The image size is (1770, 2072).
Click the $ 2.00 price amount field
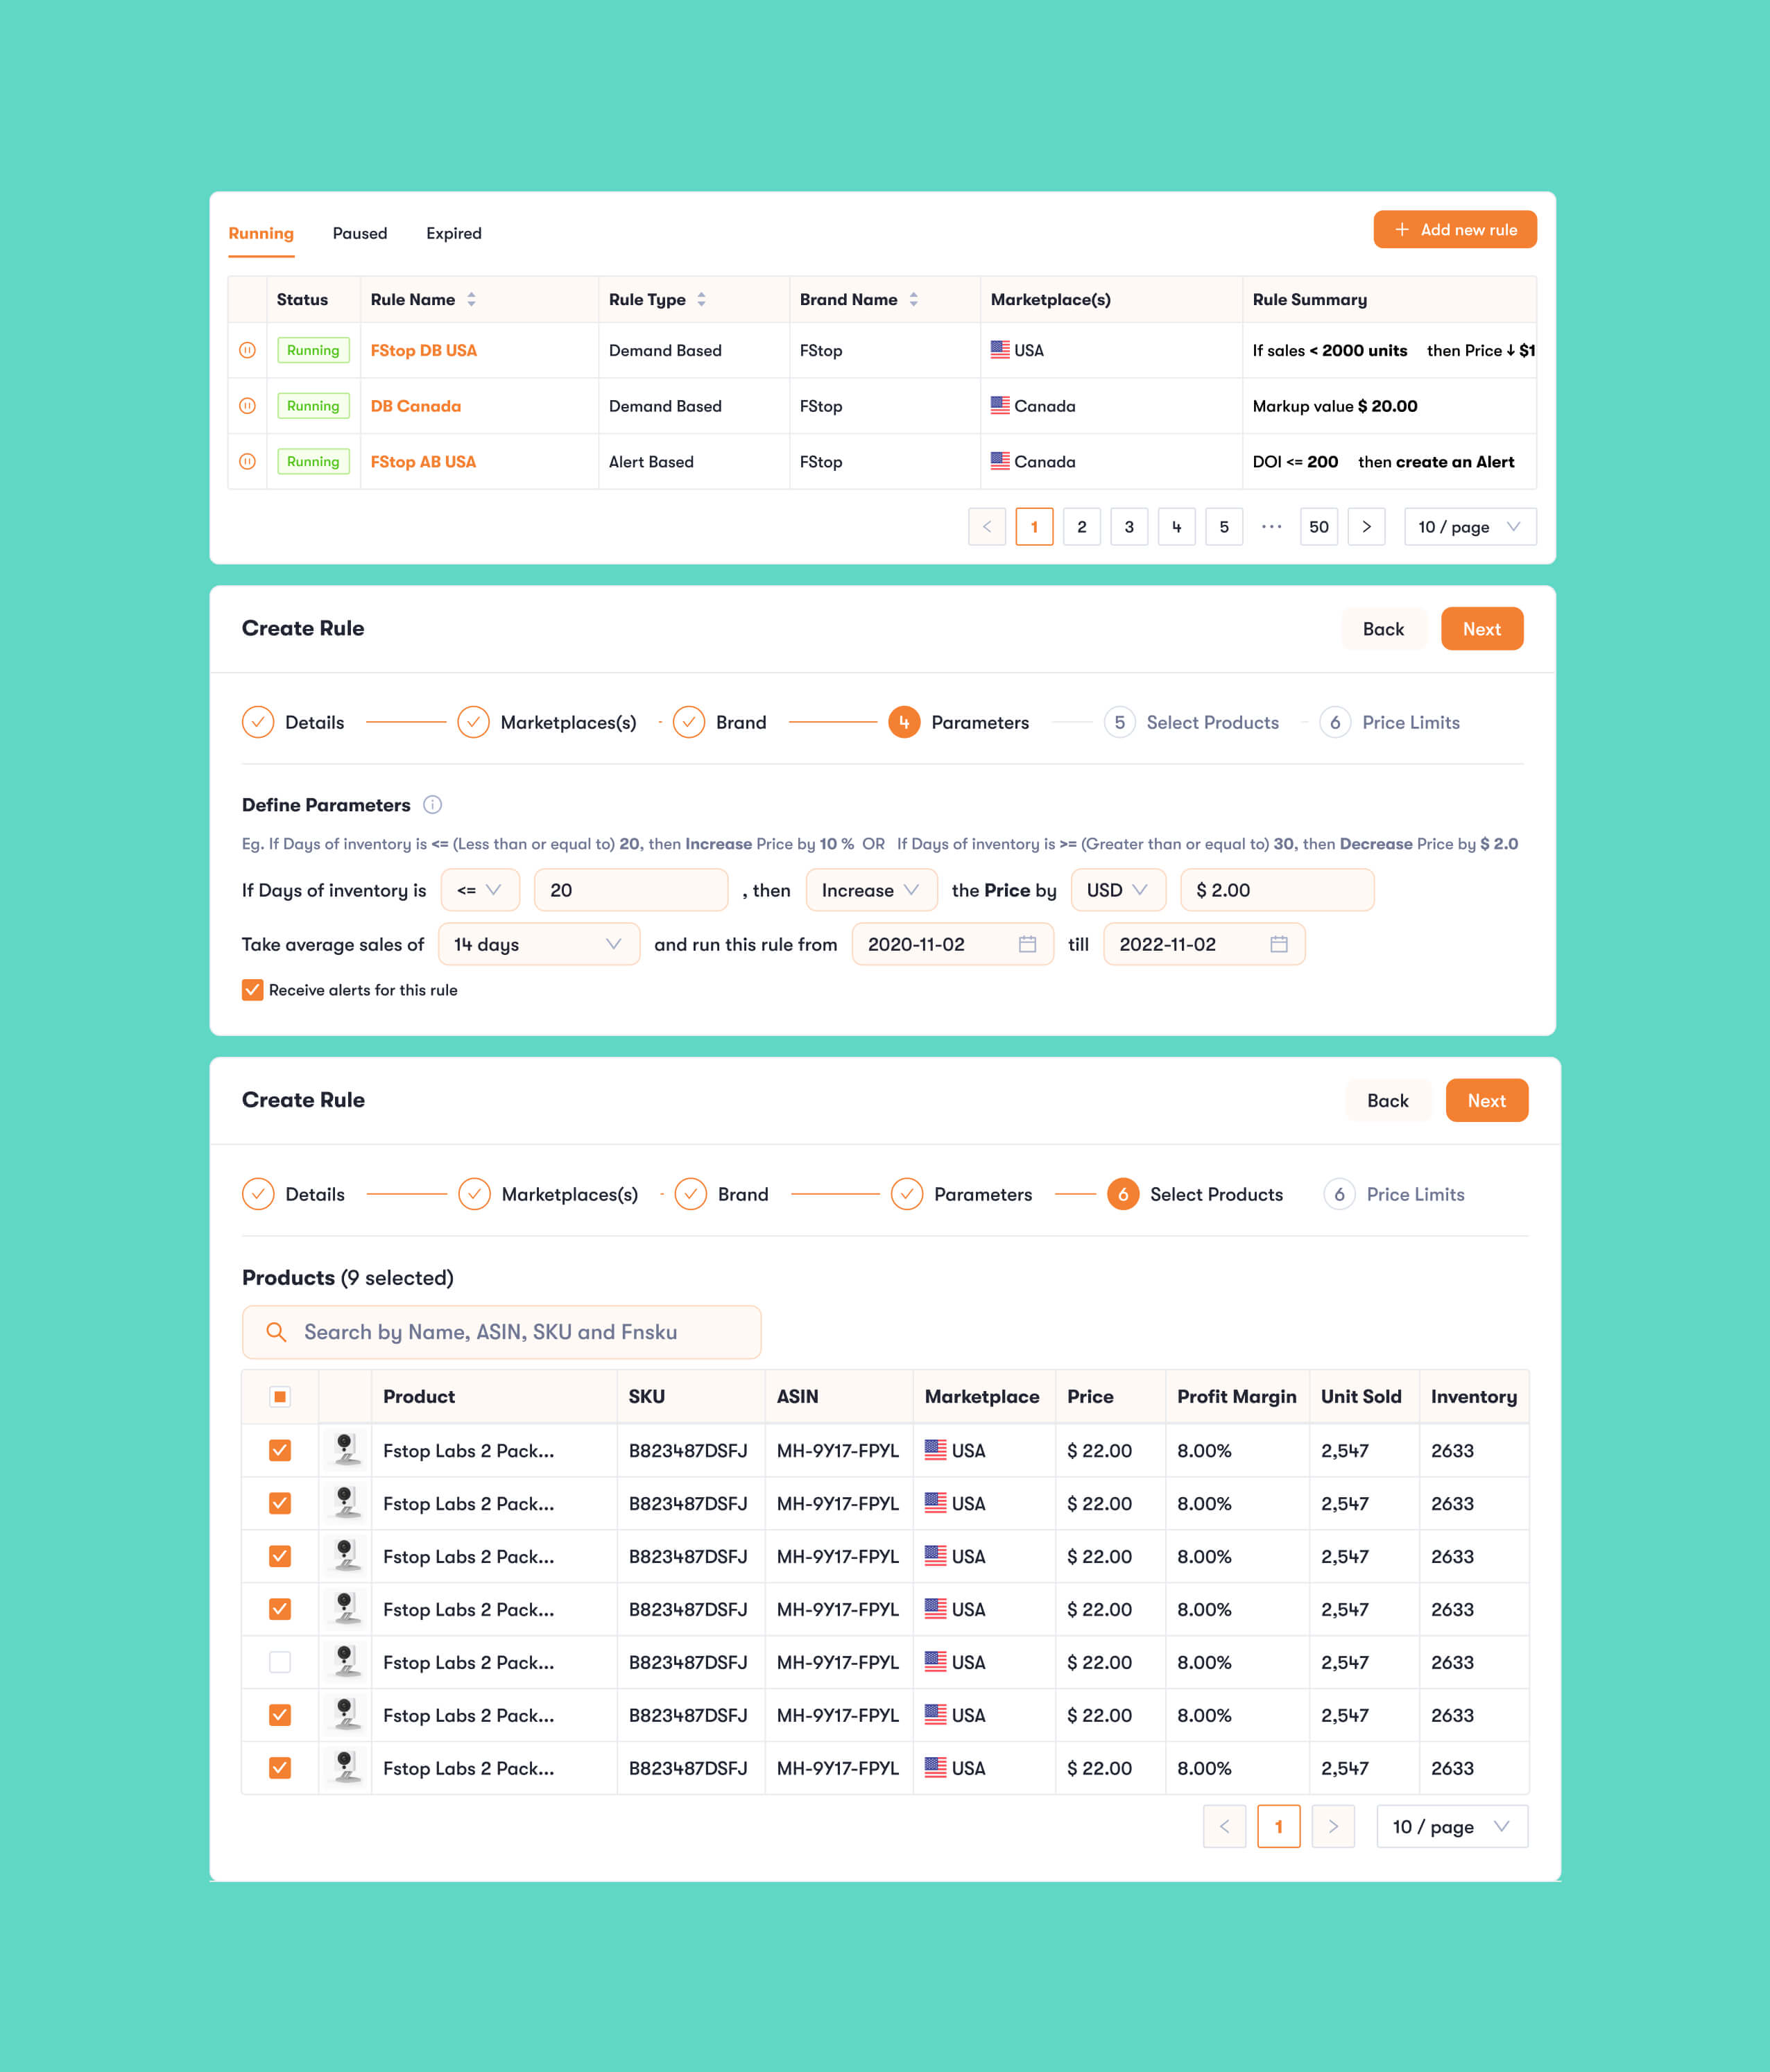[x=1276, y=890]
